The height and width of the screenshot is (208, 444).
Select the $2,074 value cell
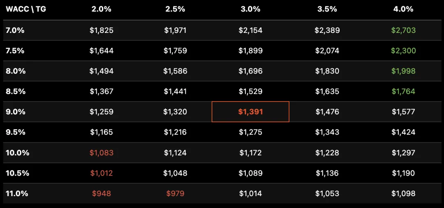[x=327, y=51]
